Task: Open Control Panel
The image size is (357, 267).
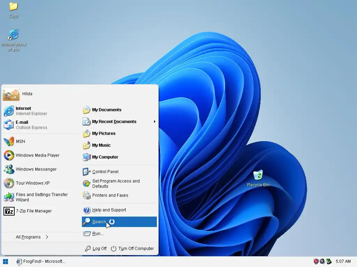Action: tap(119, 172)
